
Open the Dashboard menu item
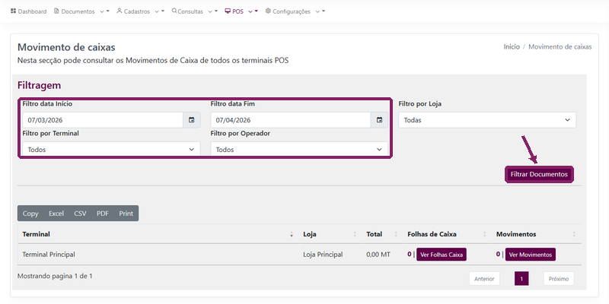pos(29,11)
